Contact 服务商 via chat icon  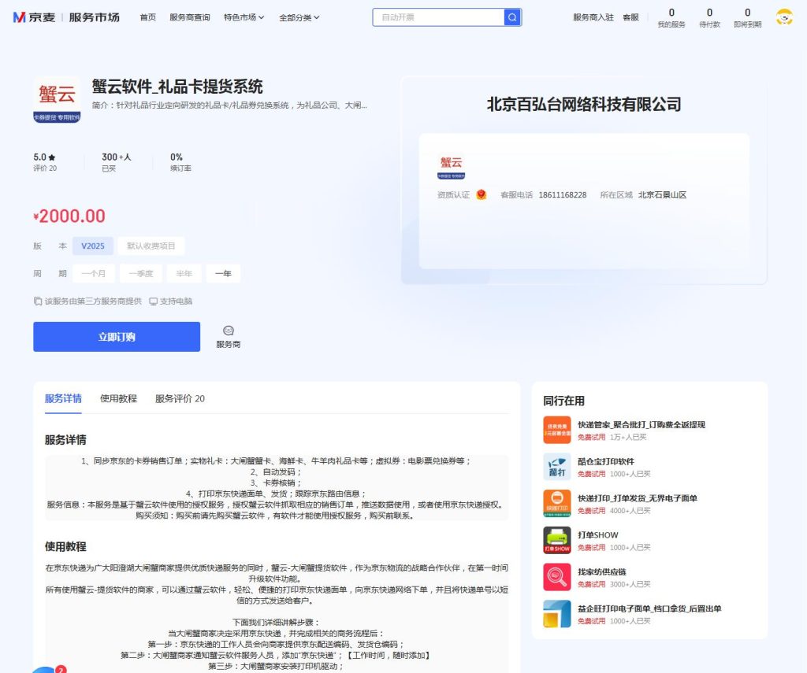click(x=228, y=337)
